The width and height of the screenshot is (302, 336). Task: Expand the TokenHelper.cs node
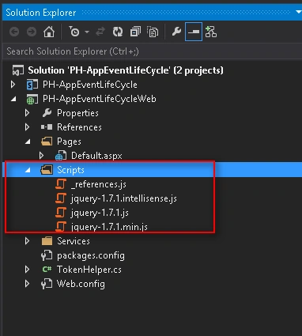click(x=27, y=270)
